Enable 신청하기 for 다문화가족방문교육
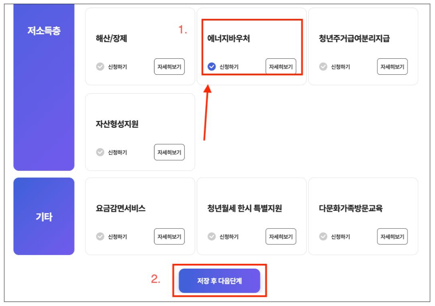This screenshot has width=435, height=306. pyautogui.click(x=322, y=237)
